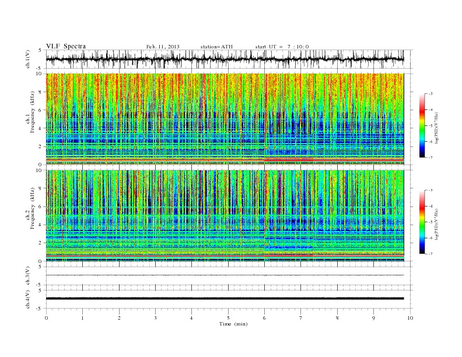The height and width of the screenshot is (357, 462).
Task: Click the thick ch.4 waveform trace
Action: [225, 299]
